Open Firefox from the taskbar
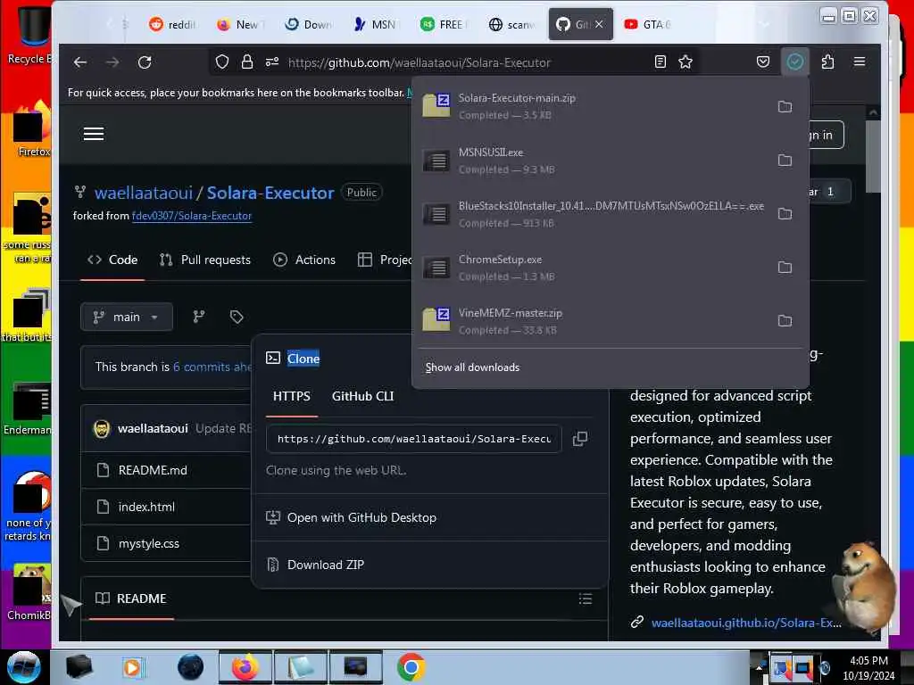The height and width of the screenshot is (685, 914). tap(245, 667)
